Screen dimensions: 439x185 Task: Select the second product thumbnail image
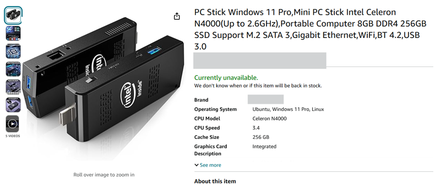[x=13, y=33]
